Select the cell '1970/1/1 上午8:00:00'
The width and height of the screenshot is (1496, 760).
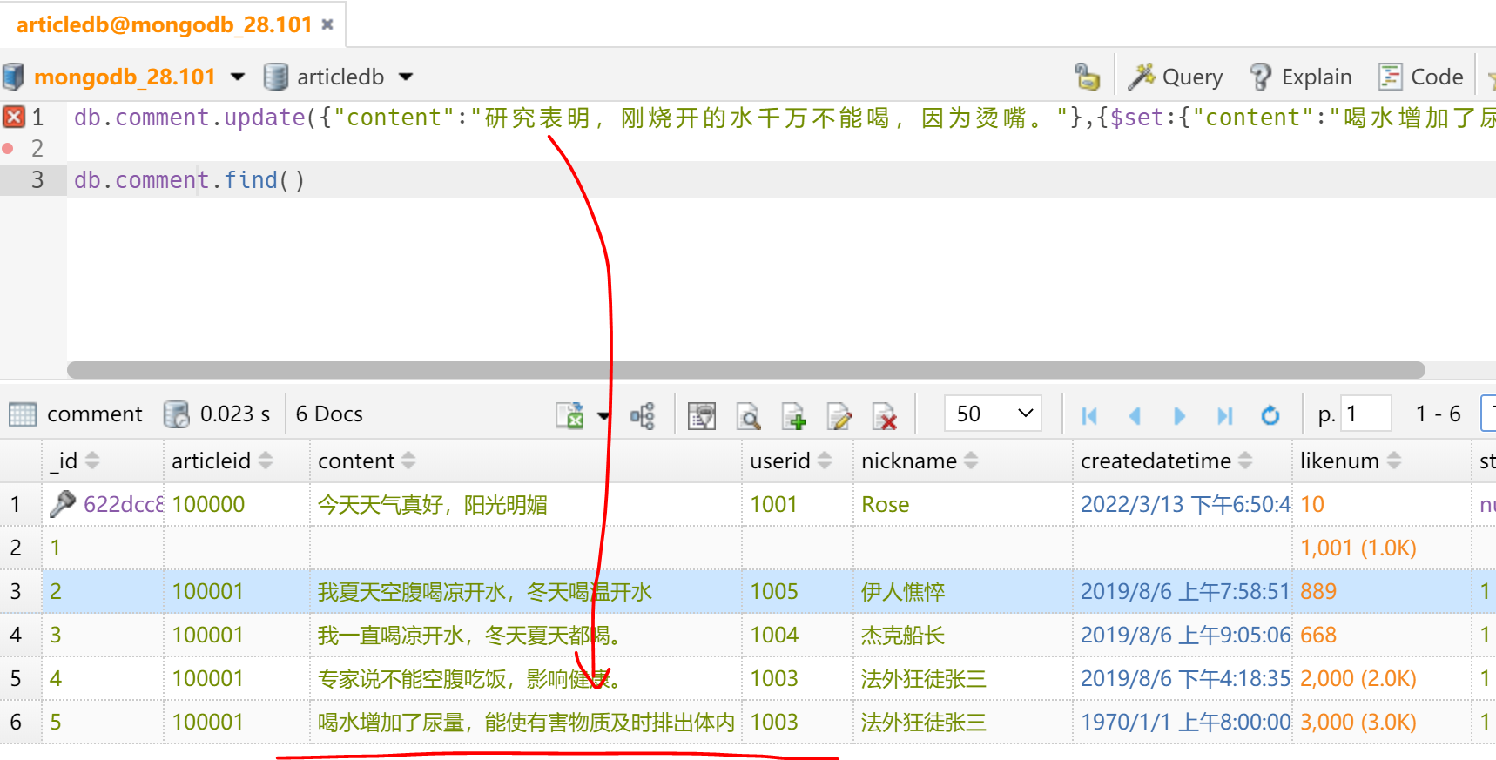(1183, 723)
